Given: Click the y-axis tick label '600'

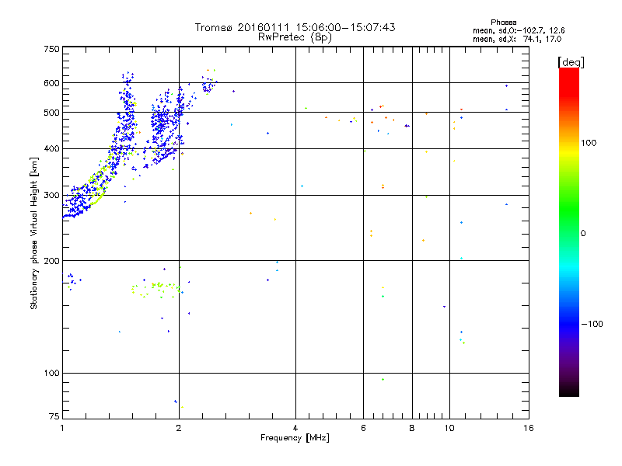Looking at the screenshot, I should 51,83.
